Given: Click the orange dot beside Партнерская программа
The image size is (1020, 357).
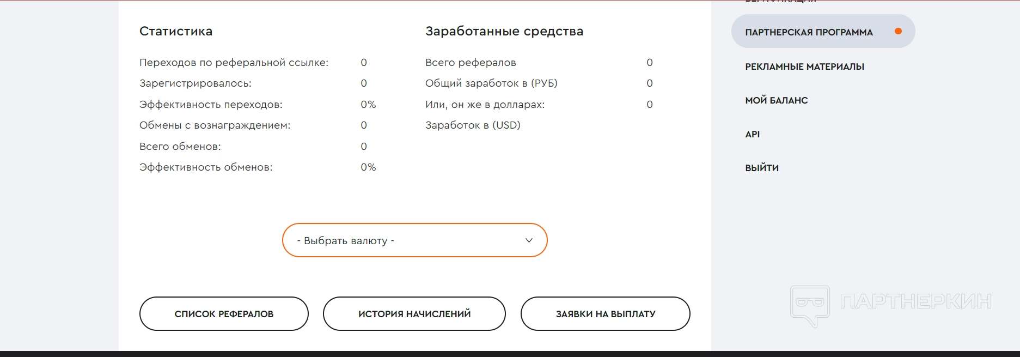Looking at the screenshot, I should coord(898,32).
